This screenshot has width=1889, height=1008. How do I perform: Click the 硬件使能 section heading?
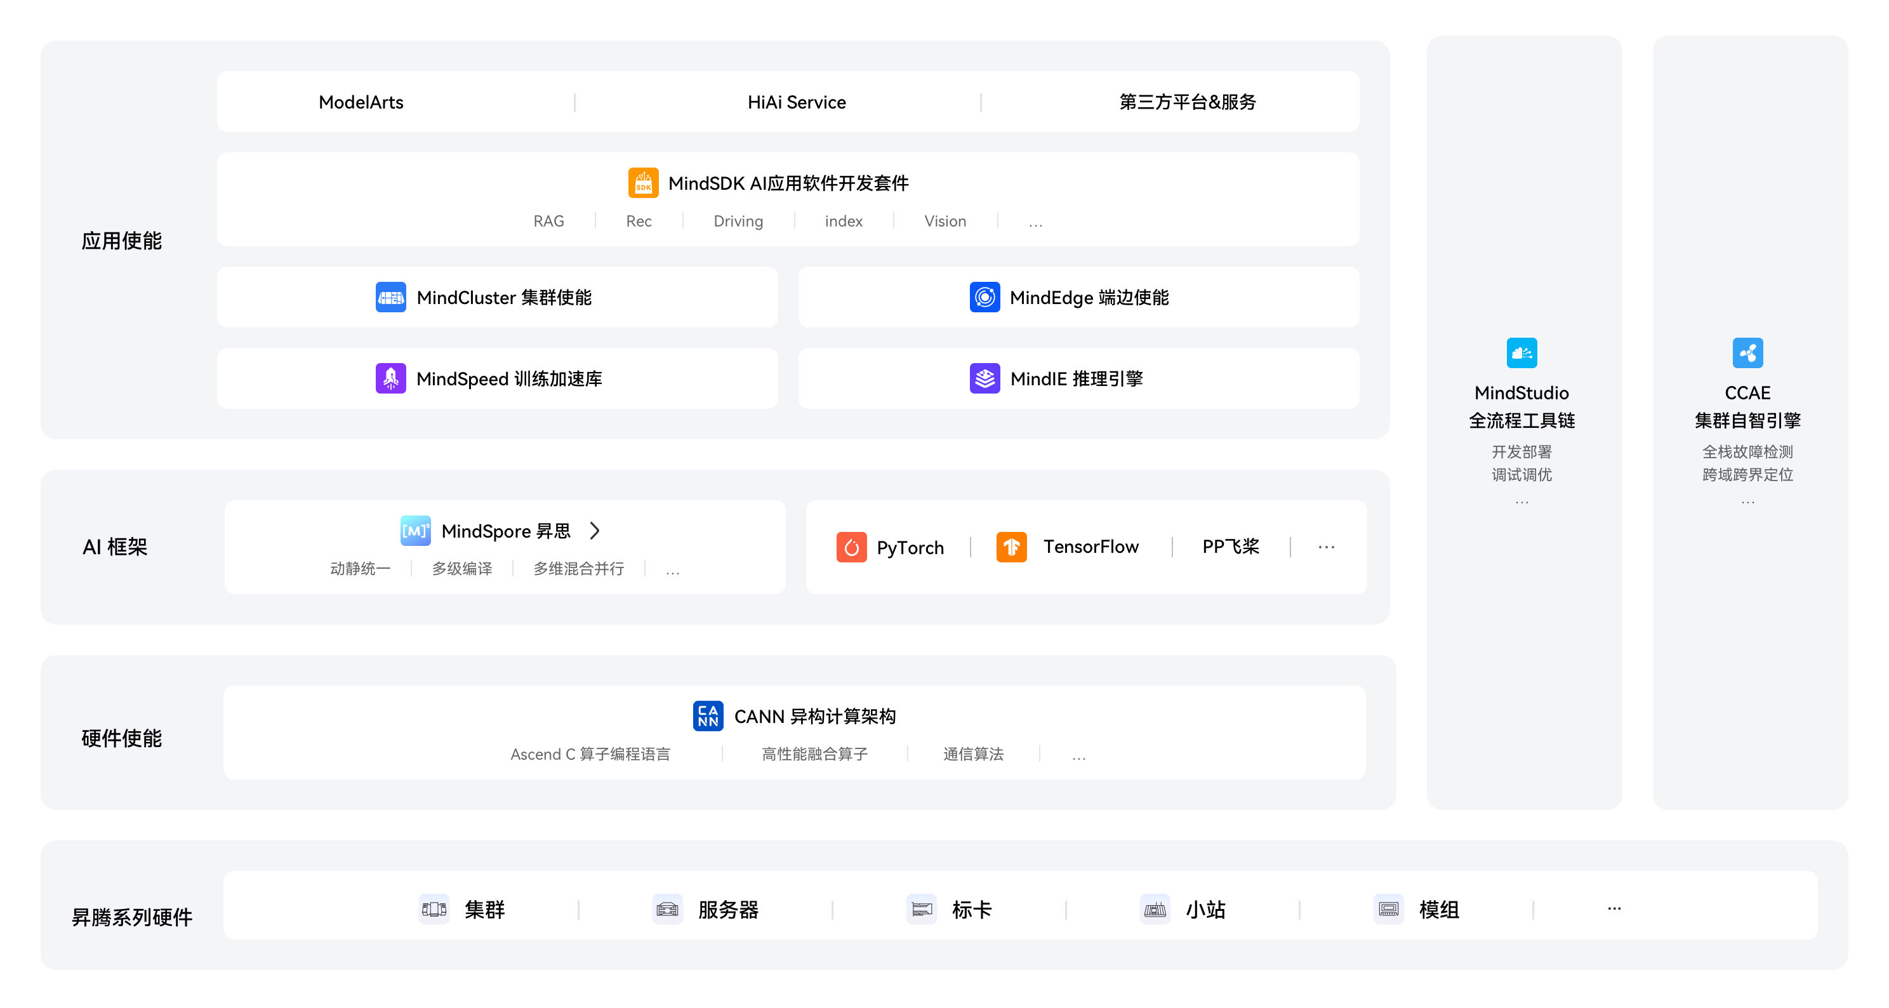point(122,738)
